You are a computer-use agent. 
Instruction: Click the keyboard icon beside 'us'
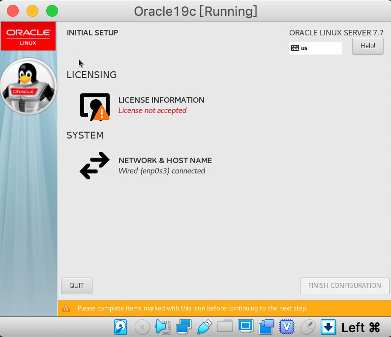(x=295, y=48)
